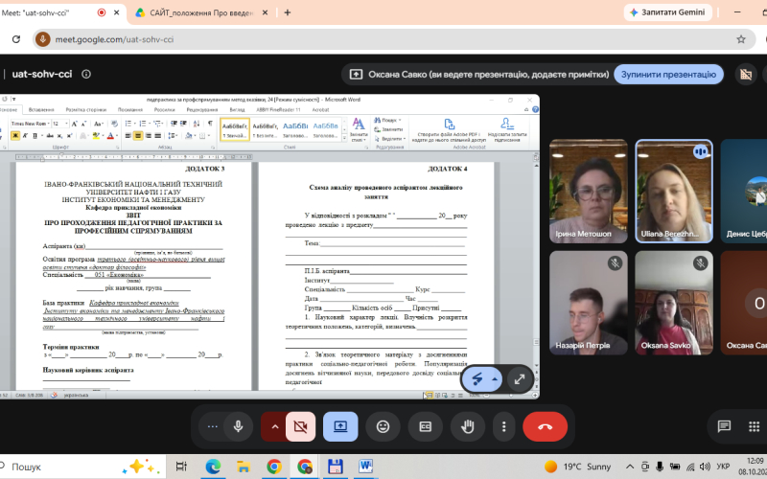Click Зупинити презентацію button
This screenshot has height=479, width=767.
click(x=668, y=75)
